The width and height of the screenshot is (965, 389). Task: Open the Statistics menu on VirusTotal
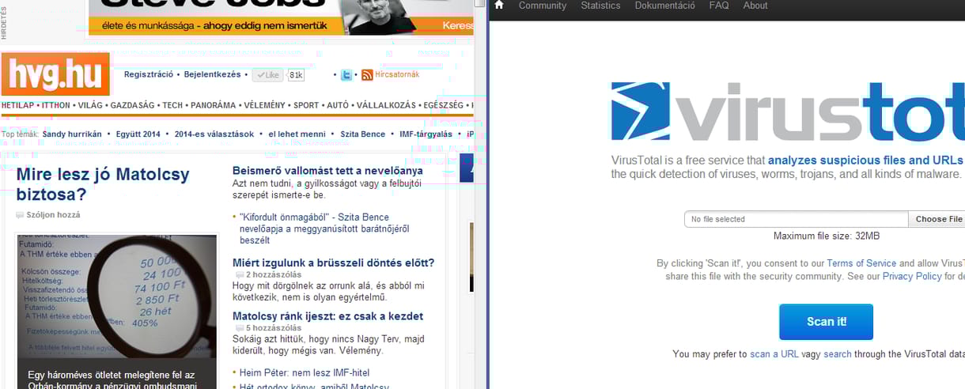600,6
